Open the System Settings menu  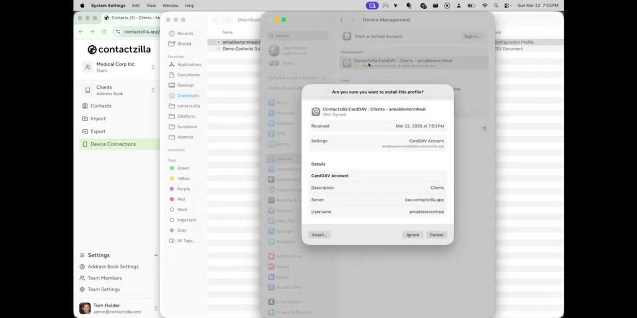108,6
